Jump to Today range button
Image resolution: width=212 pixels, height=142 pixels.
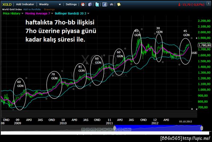(x=127, y=129)
